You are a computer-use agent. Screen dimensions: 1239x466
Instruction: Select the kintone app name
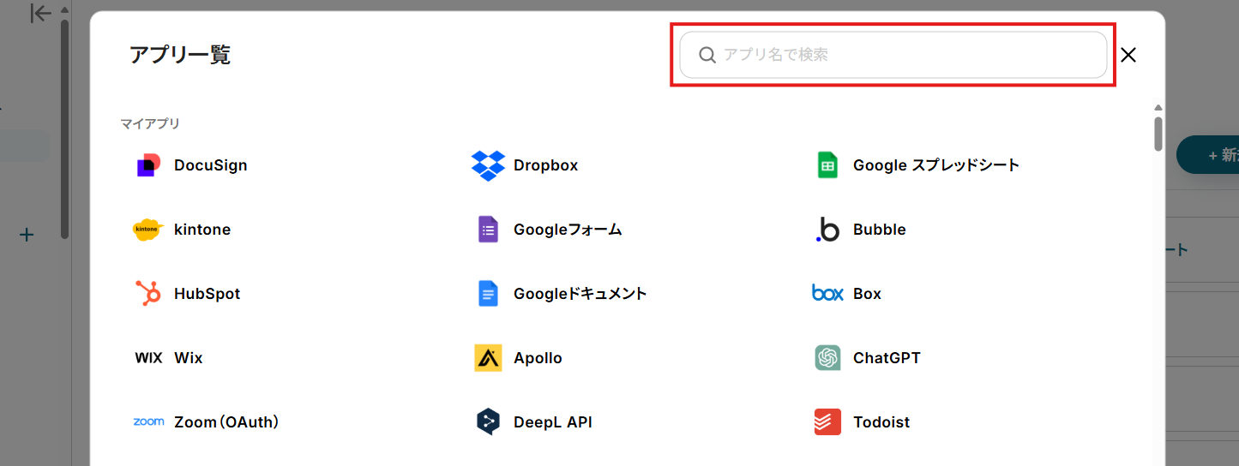202,230
